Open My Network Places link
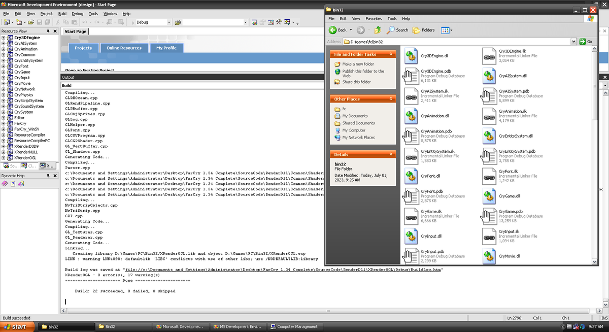The width and height of the screenshot is (609, 332). point(358,137)
